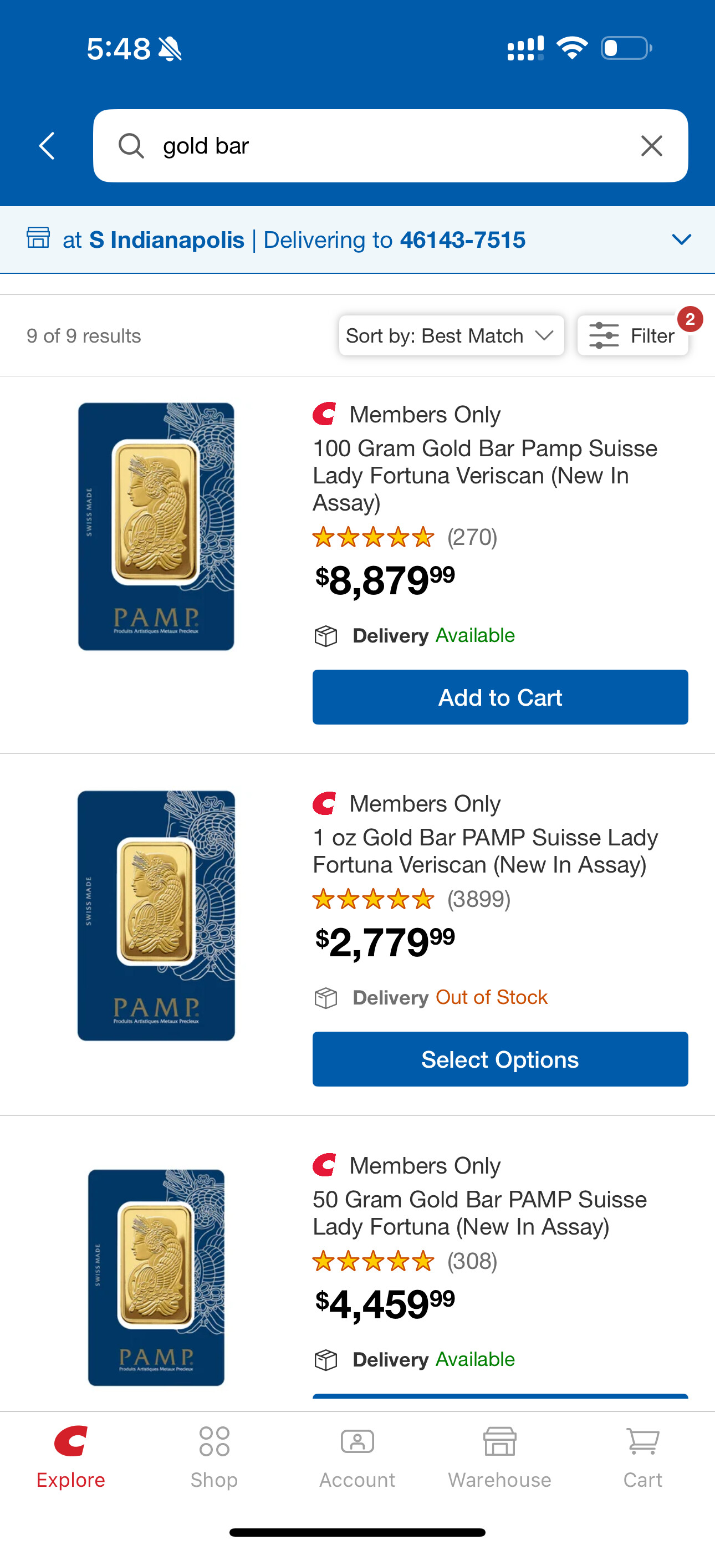This screenshot has width=715, height=1550.
Task: Open 50 Gram Gold Bar PAMP Suisse listing
Action: (479, 1212)
